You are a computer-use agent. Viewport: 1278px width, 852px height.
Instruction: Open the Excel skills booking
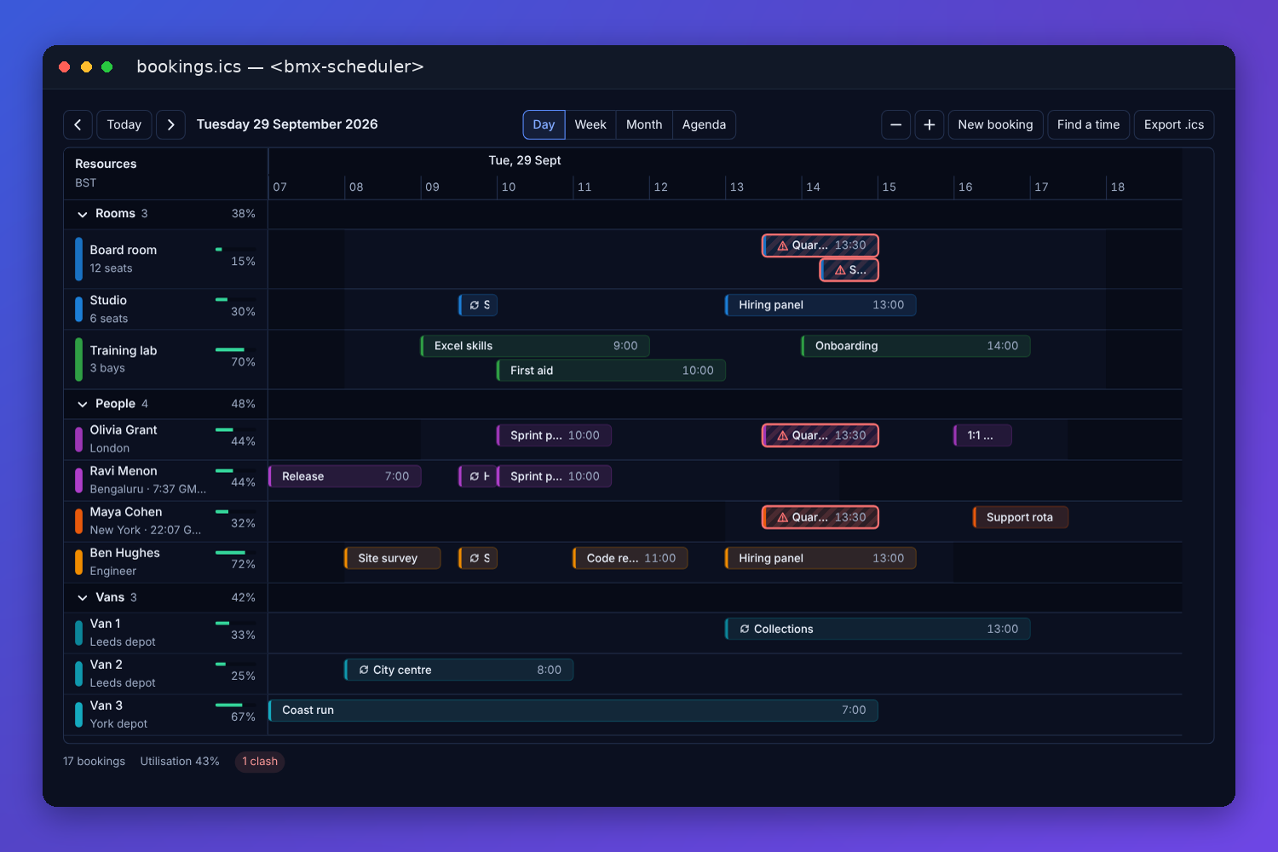[x=535, y=346]
